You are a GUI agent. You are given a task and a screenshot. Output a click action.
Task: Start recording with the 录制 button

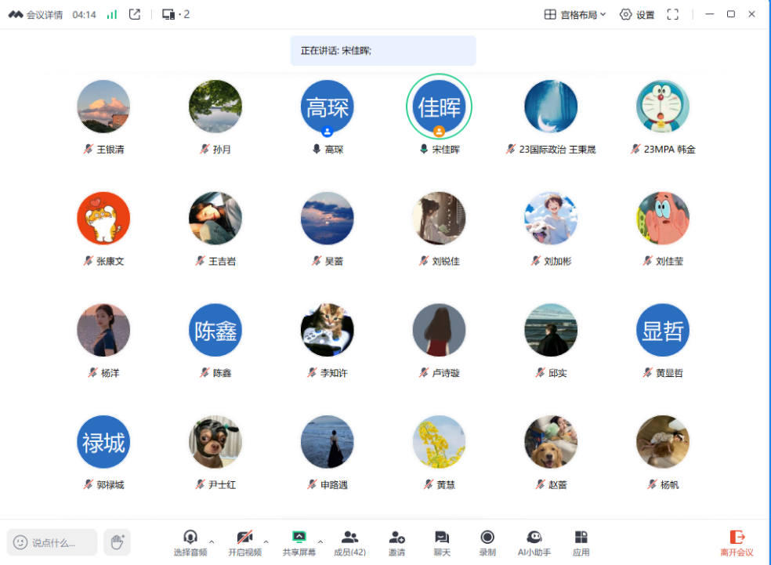click(x=487, y=542)
